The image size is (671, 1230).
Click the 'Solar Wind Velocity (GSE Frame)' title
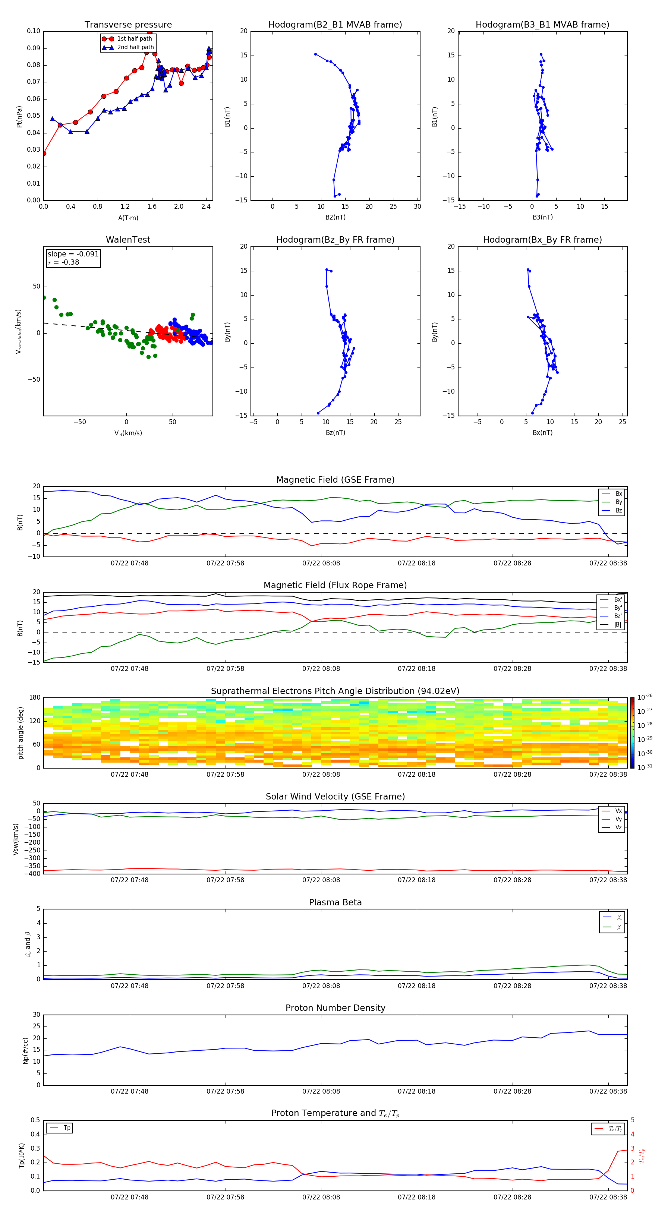point(335,797)
